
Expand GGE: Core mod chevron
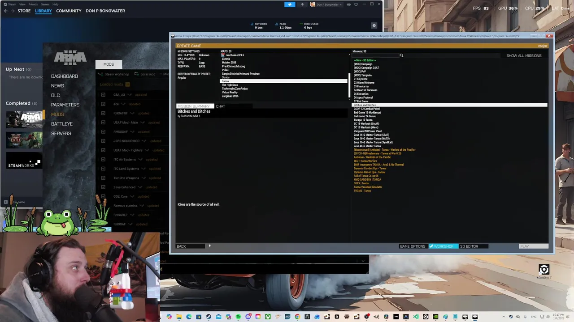133,196
